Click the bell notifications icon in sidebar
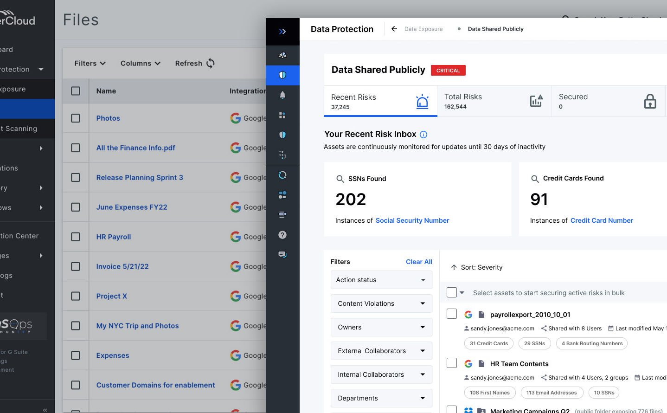Screen dimensions: 667x413 pos(282,95)
